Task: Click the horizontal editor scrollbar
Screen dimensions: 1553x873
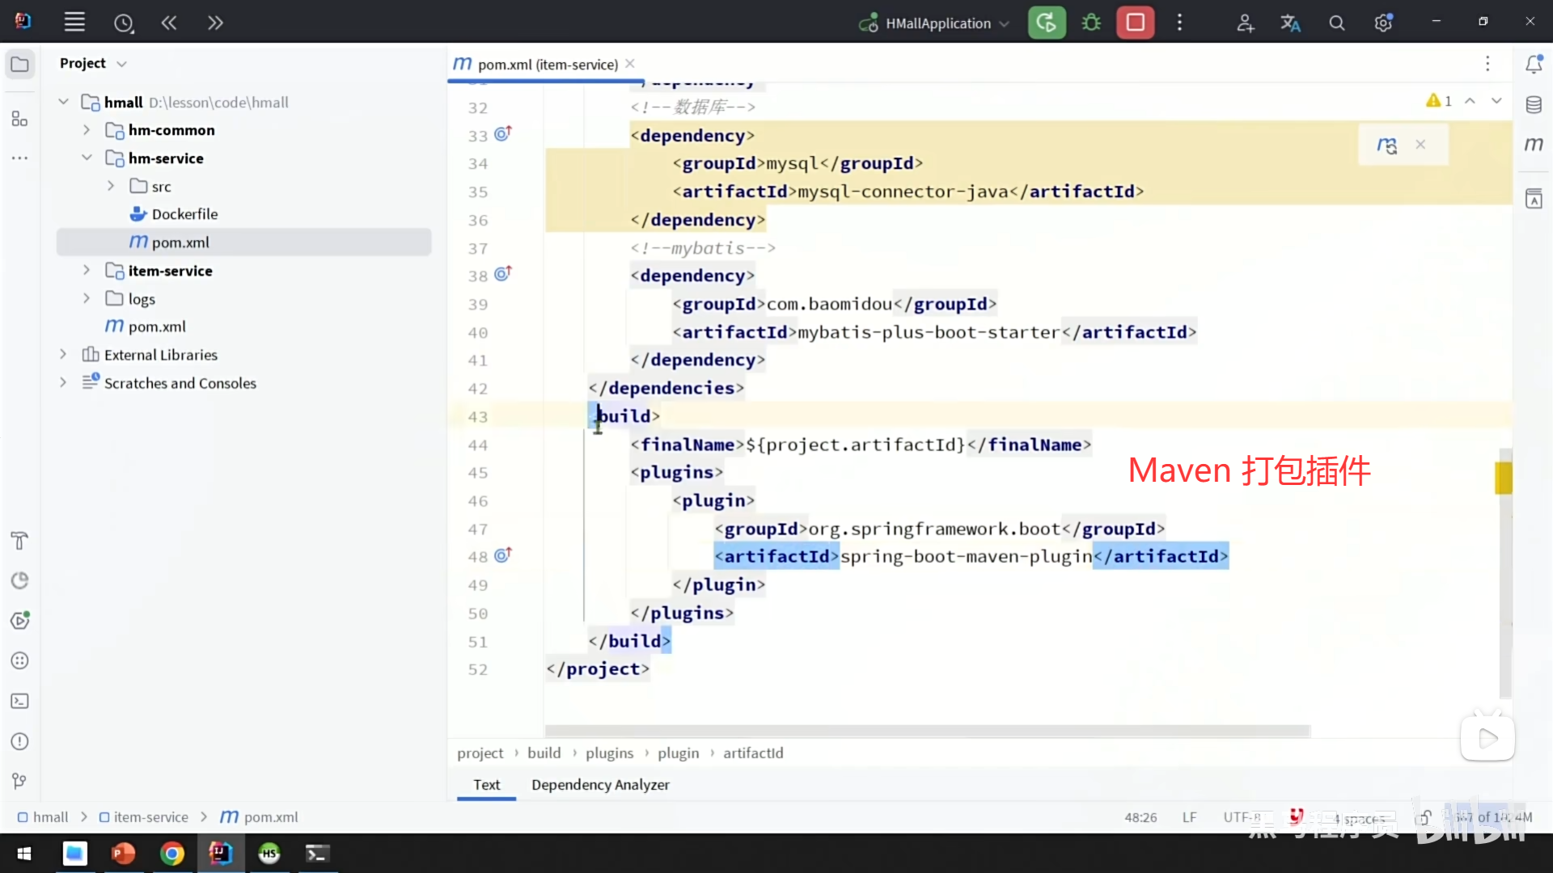Action: click(927, 731)
